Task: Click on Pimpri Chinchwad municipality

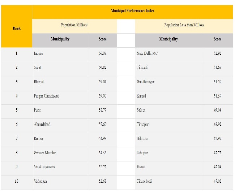Action: click(x=47, y=96)
